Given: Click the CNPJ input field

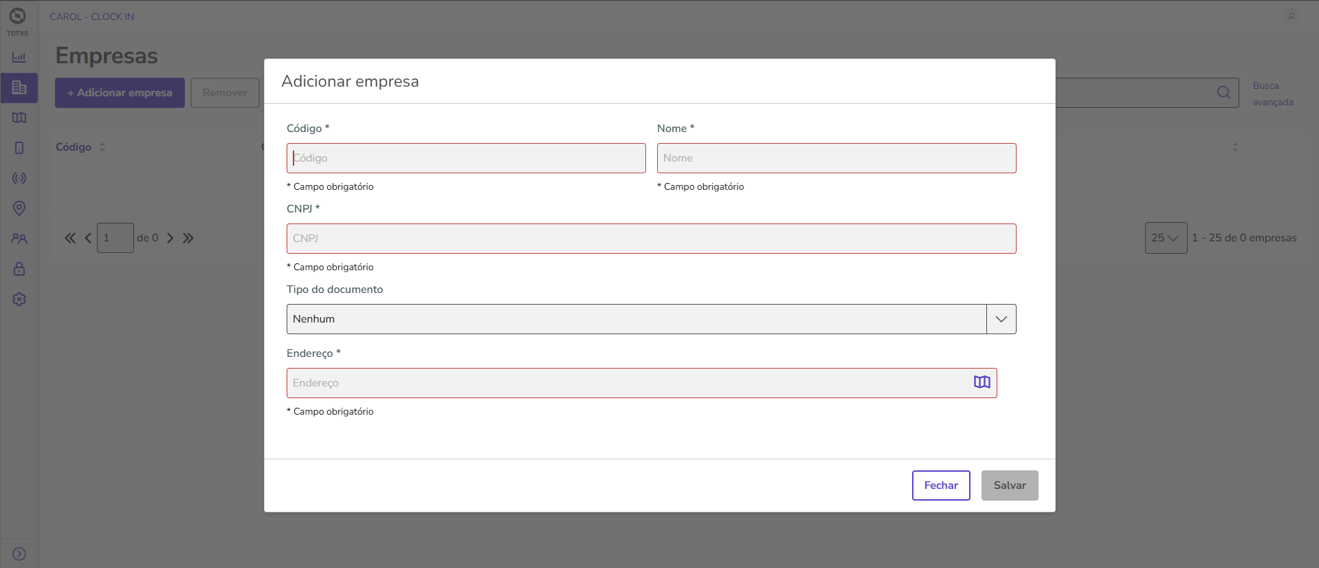Looking at the screenshot, I should click(650, 239).
